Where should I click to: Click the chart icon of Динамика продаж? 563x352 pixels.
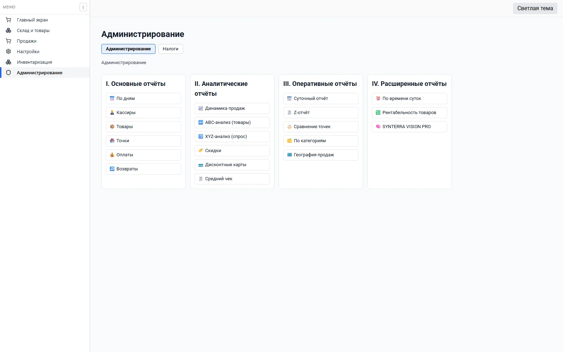[x=201, y=108]
